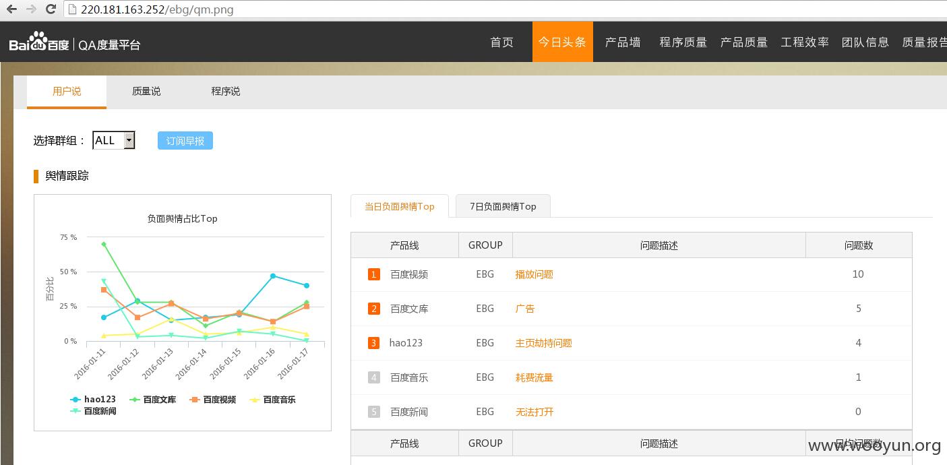Open the 主页劫持问题 link
This screenshot has height=465, width=947.
(x=544, y=343)
